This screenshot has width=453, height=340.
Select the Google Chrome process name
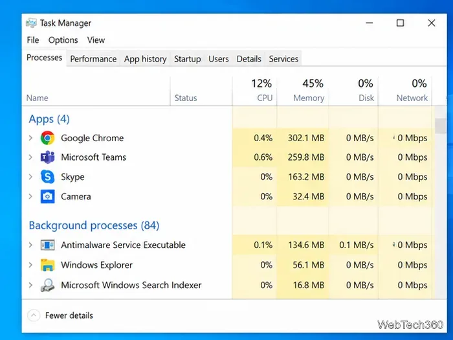click(x=92, y=138)
